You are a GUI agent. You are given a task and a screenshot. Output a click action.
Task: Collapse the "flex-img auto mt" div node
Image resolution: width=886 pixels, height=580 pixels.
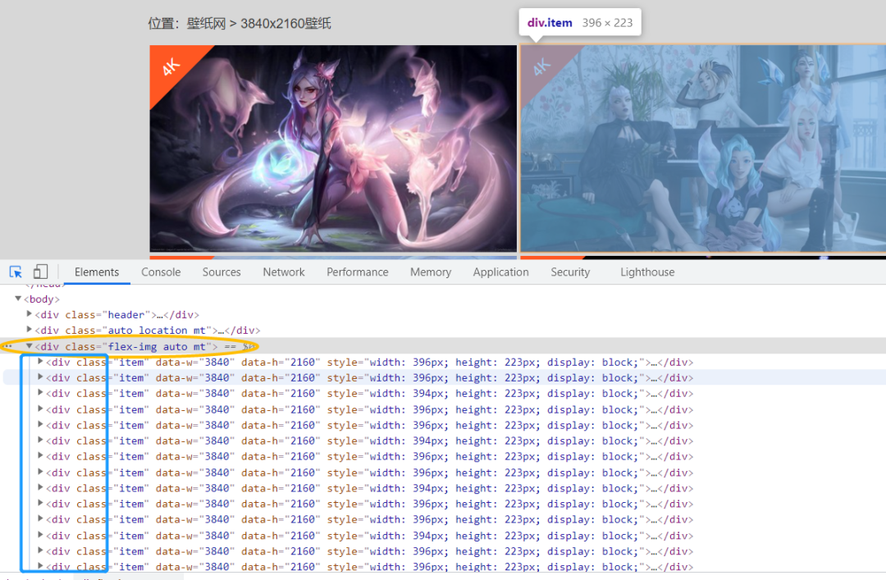[30, 346]
